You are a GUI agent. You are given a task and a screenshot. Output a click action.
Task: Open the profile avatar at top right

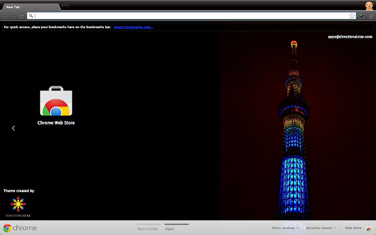pos(369,5)
